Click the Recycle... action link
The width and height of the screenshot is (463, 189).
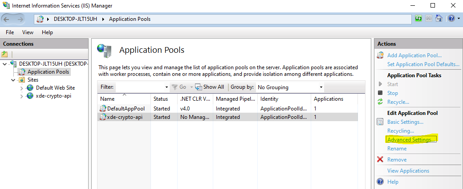click(398, 102)
